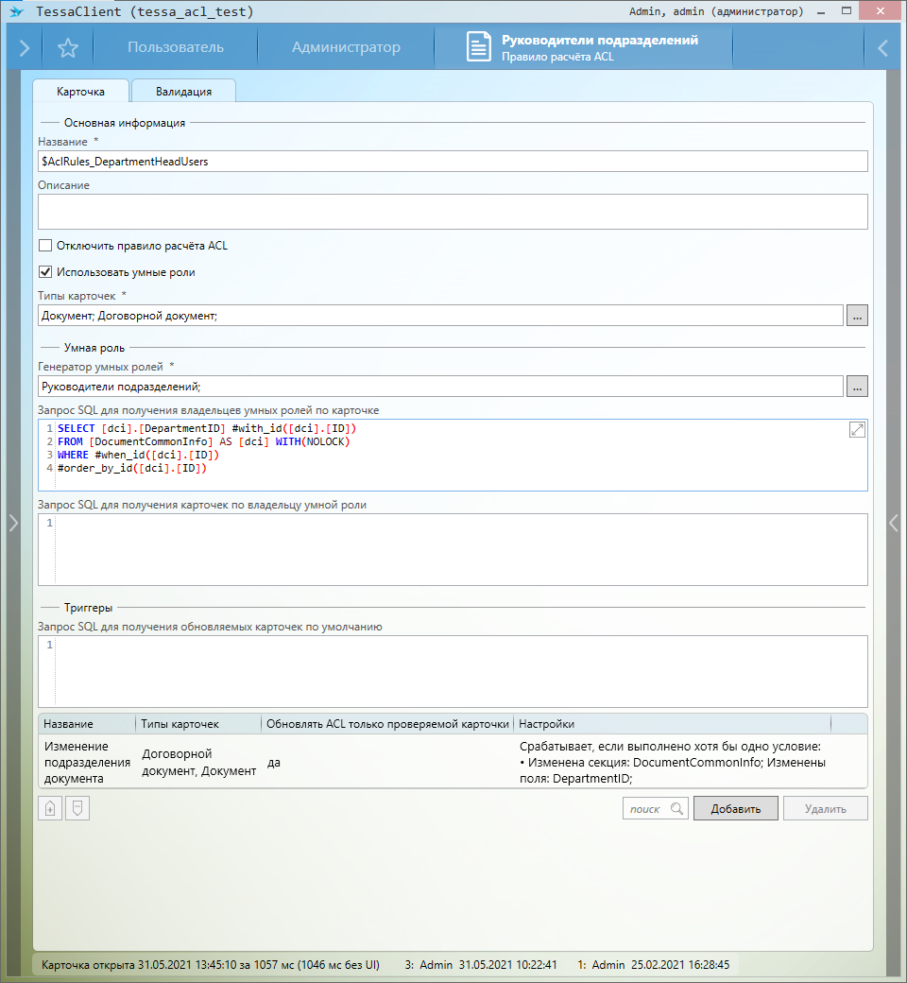Click into the Описание text field
The image size is (907, 983).
tap(453, 212)
